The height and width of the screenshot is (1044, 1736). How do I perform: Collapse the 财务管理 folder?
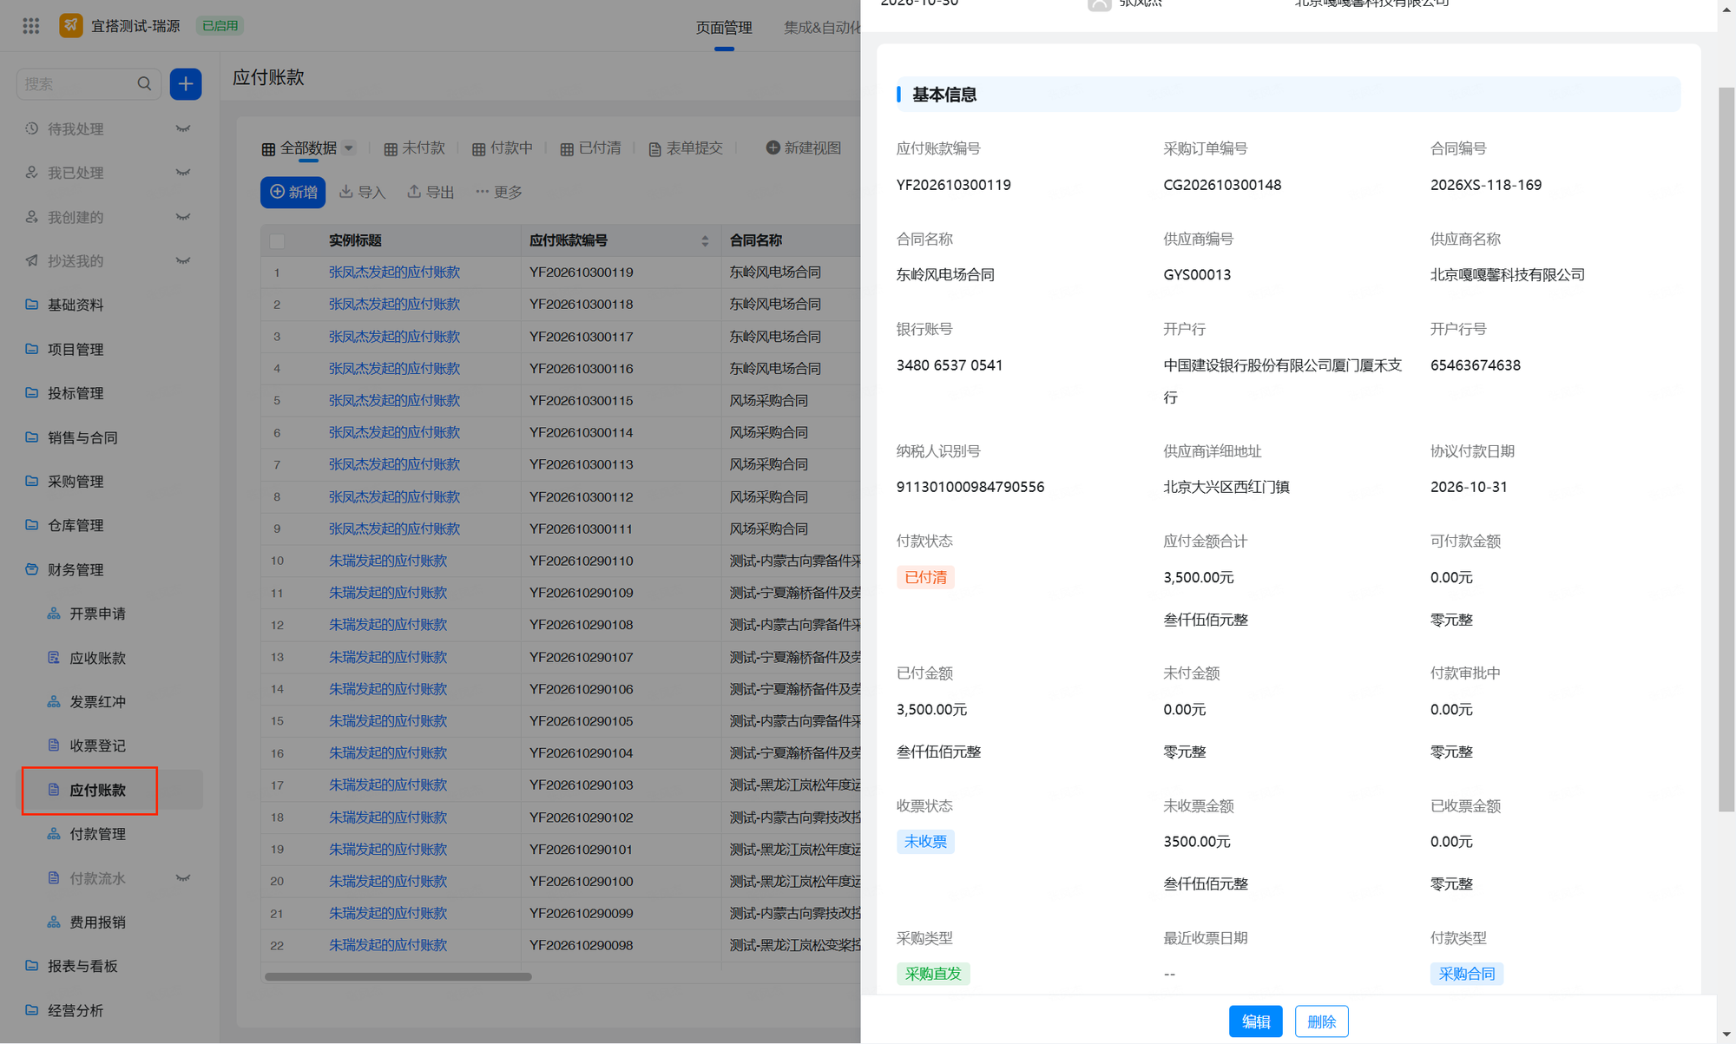click(76, 569)
